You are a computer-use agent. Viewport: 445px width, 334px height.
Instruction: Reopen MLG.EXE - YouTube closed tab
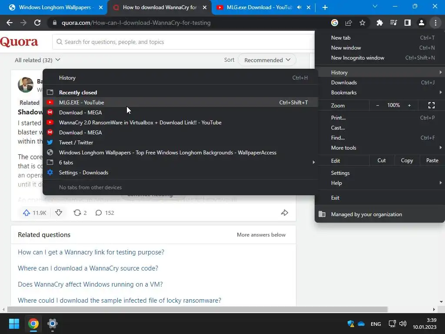(x=181, y=103)
